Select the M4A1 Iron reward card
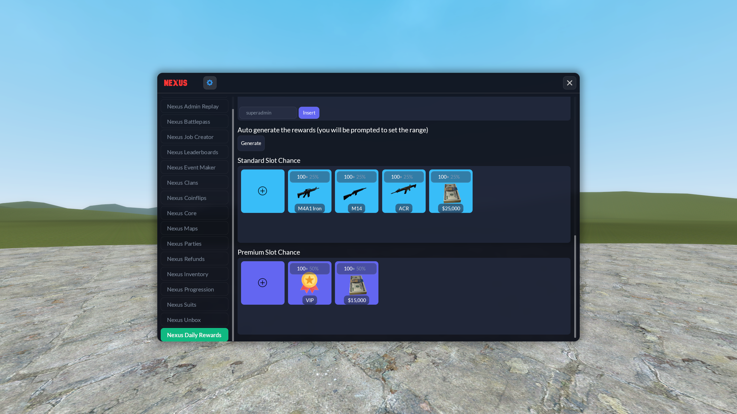 click(x=310, y=191)
